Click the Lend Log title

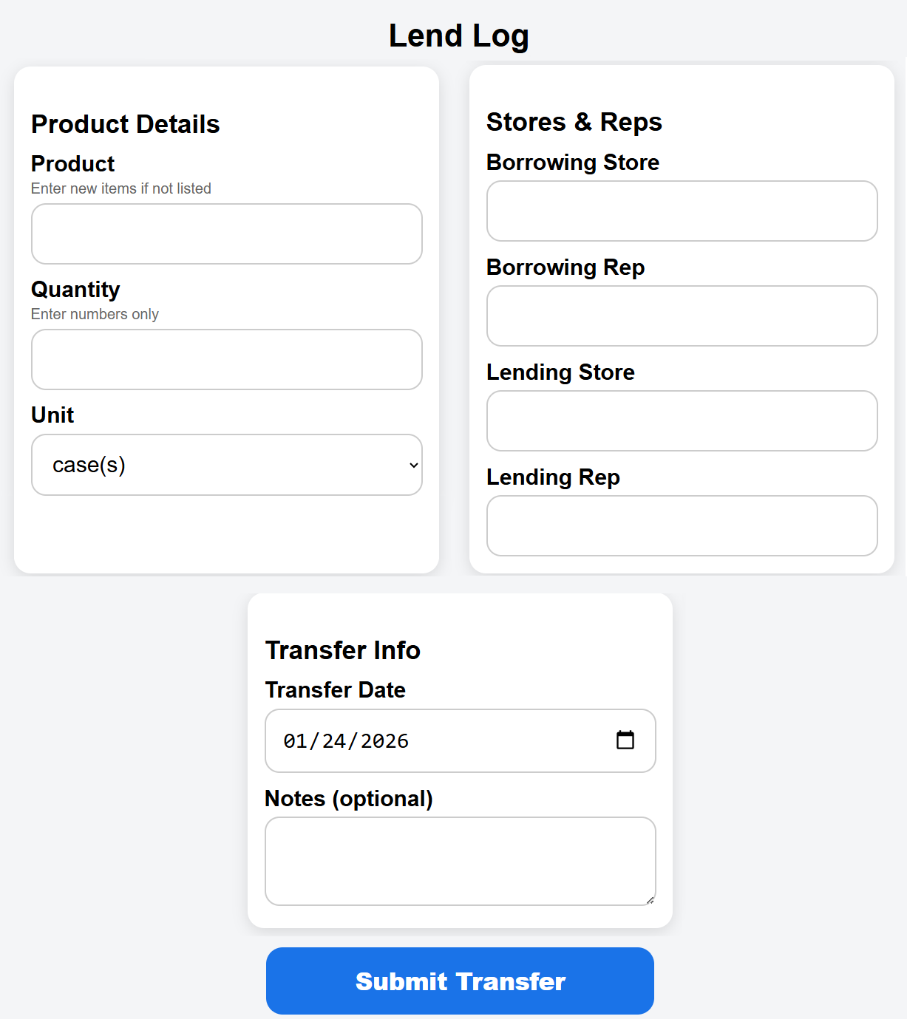coord(459,35)
